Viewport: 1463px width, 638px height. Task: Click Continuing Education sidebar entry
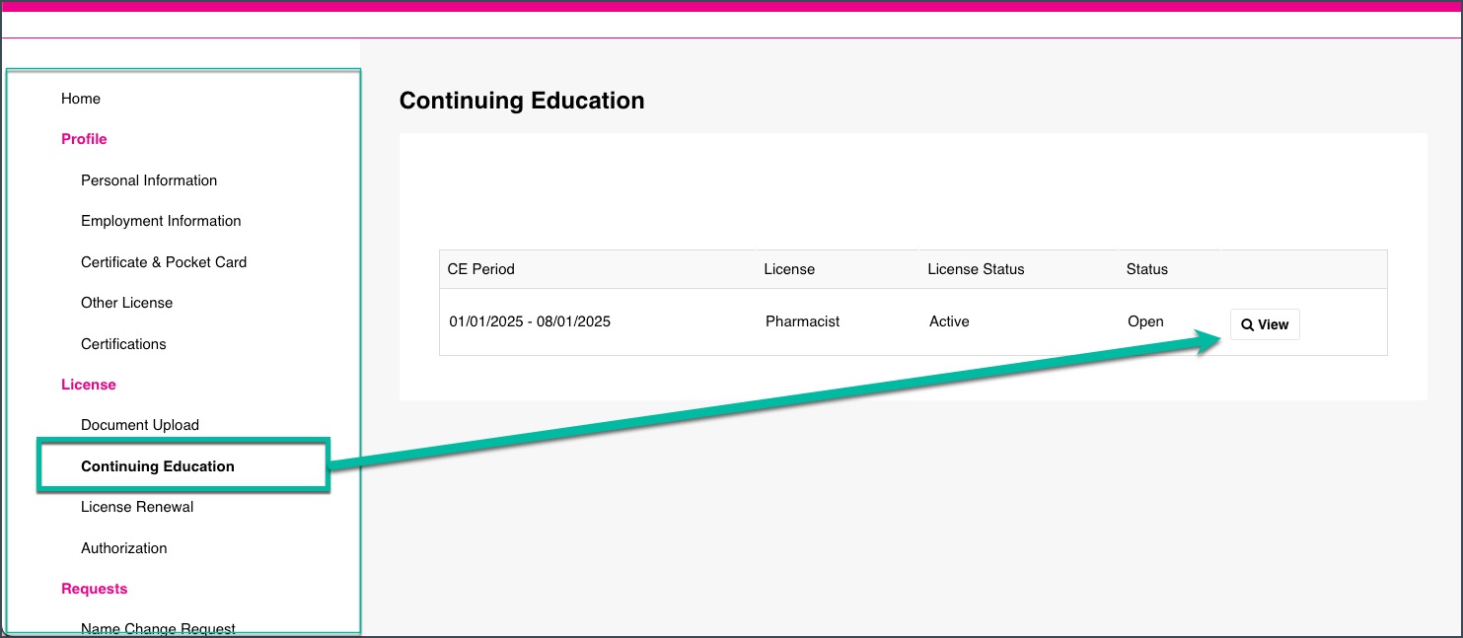point(158,466)
